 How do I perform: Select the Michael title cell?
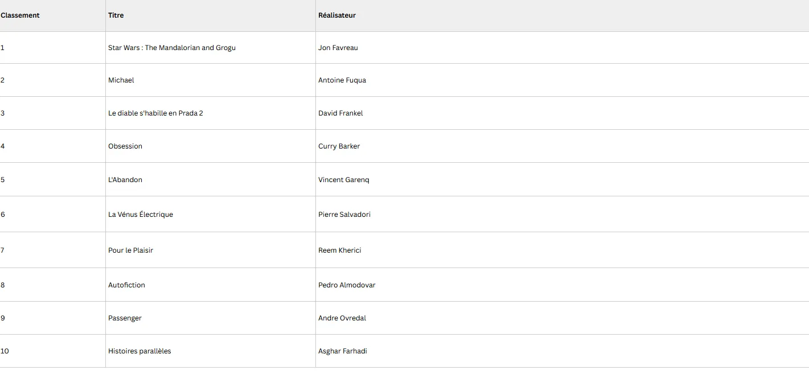(211, 80)
